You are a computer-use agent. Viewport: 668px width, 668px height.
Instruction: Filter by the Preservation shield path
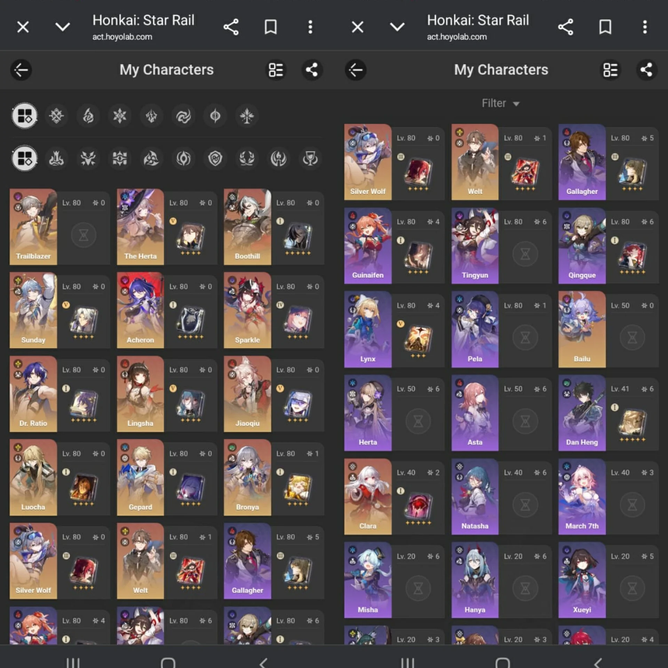215,159
